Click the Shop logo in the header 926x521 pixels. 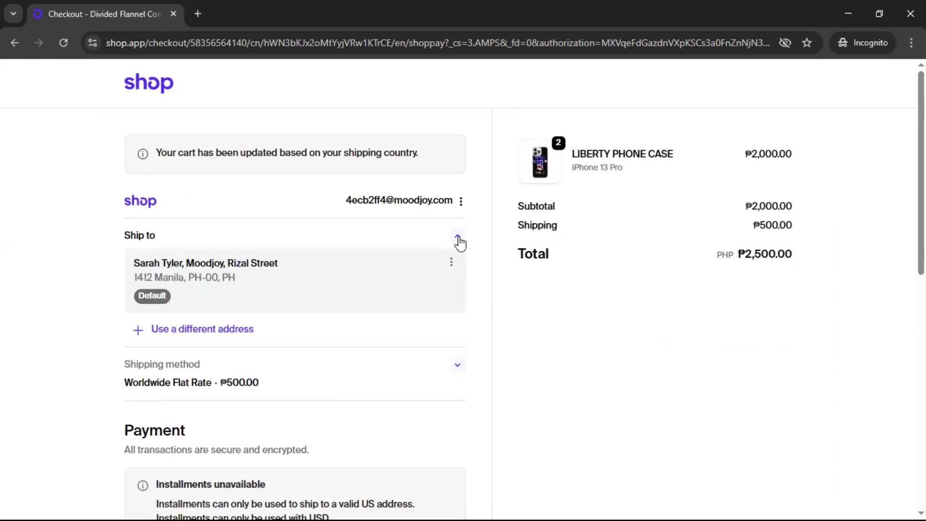149,83
